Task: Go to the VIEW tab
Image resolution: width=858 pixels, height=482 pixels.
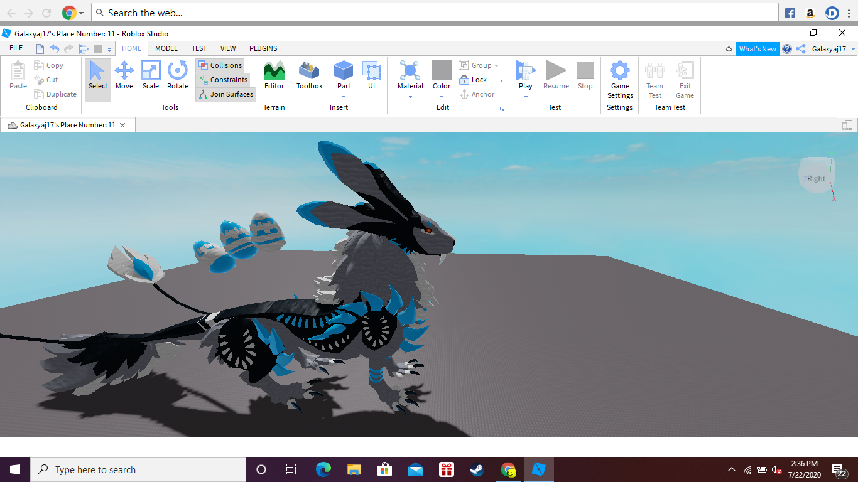Action: point(228,48)
